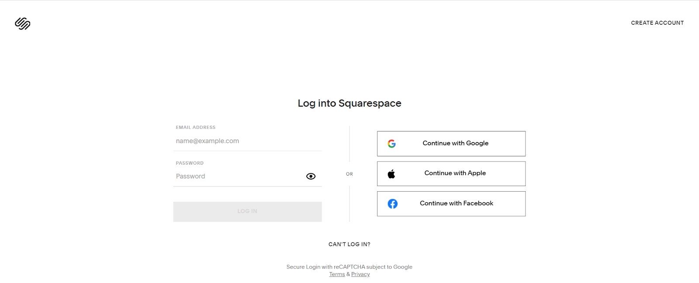Open the Create Account page
This screenshot has height=283, width=699.
(657, 23)
